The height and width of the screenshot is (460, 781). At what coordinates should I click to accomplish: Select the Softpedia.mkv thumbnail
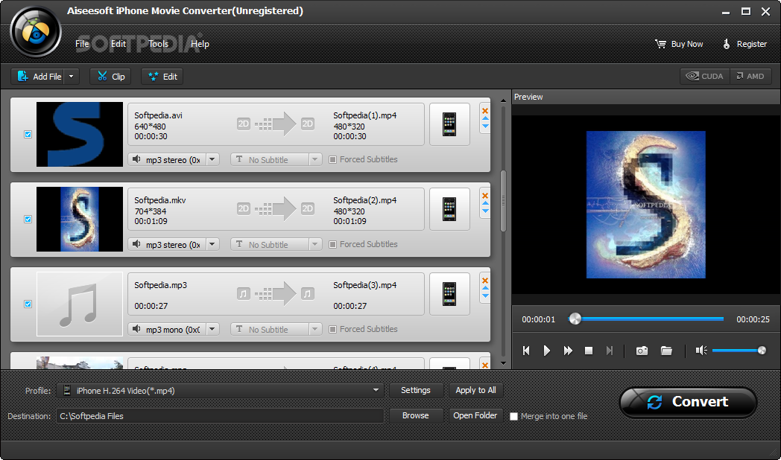[80, 220]
